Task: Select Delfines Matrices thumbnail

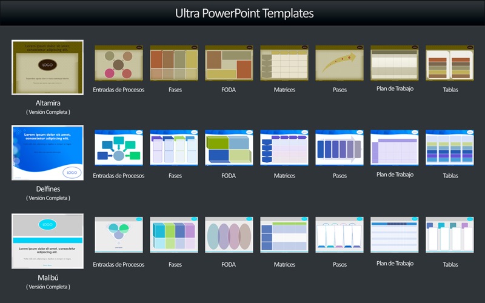Action: (284, 148)
